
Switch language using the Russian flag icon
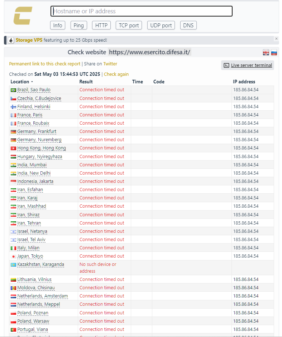coord(274,52)
